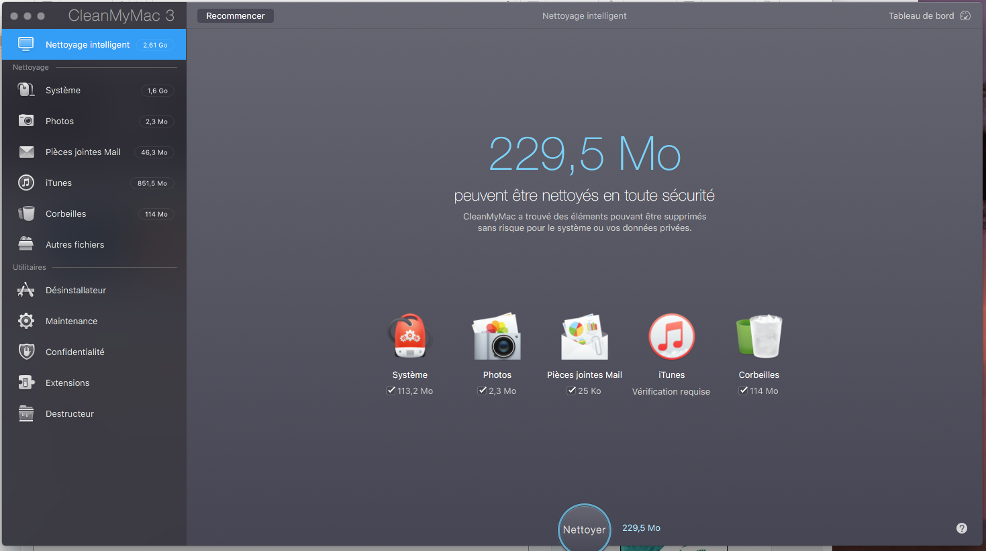The image size is (986, 551).
Task: Click the 'Nettoyage intelligent' window title
Action: click(x=585, y=15)
